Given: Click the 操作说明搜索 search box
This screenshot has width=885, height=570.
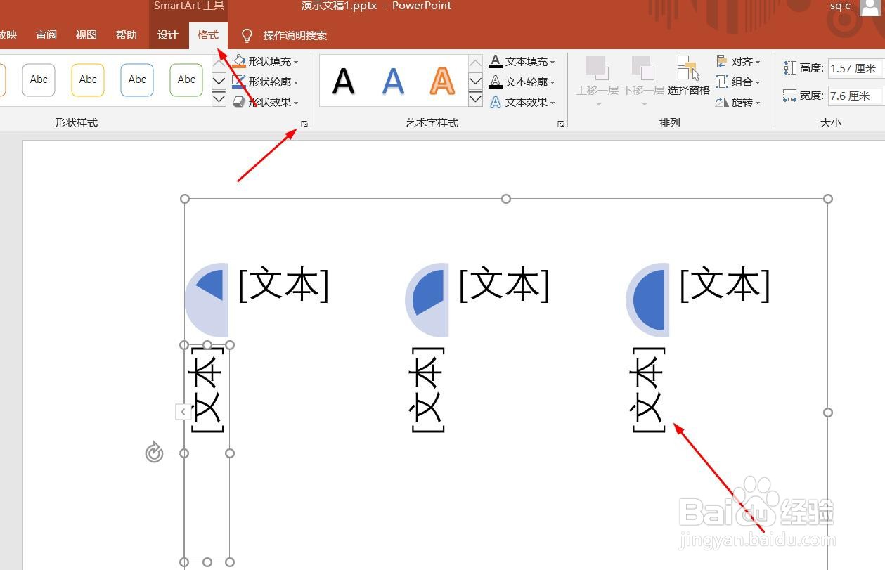Looking at the screenshot, I should click(x=295, y=36).
